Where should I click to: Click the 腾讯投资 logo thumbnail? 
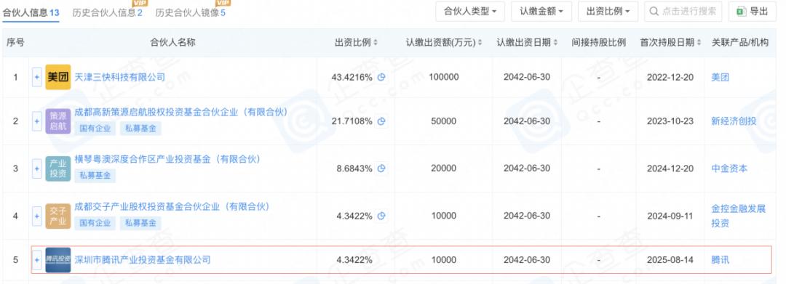tap(57, 260)
